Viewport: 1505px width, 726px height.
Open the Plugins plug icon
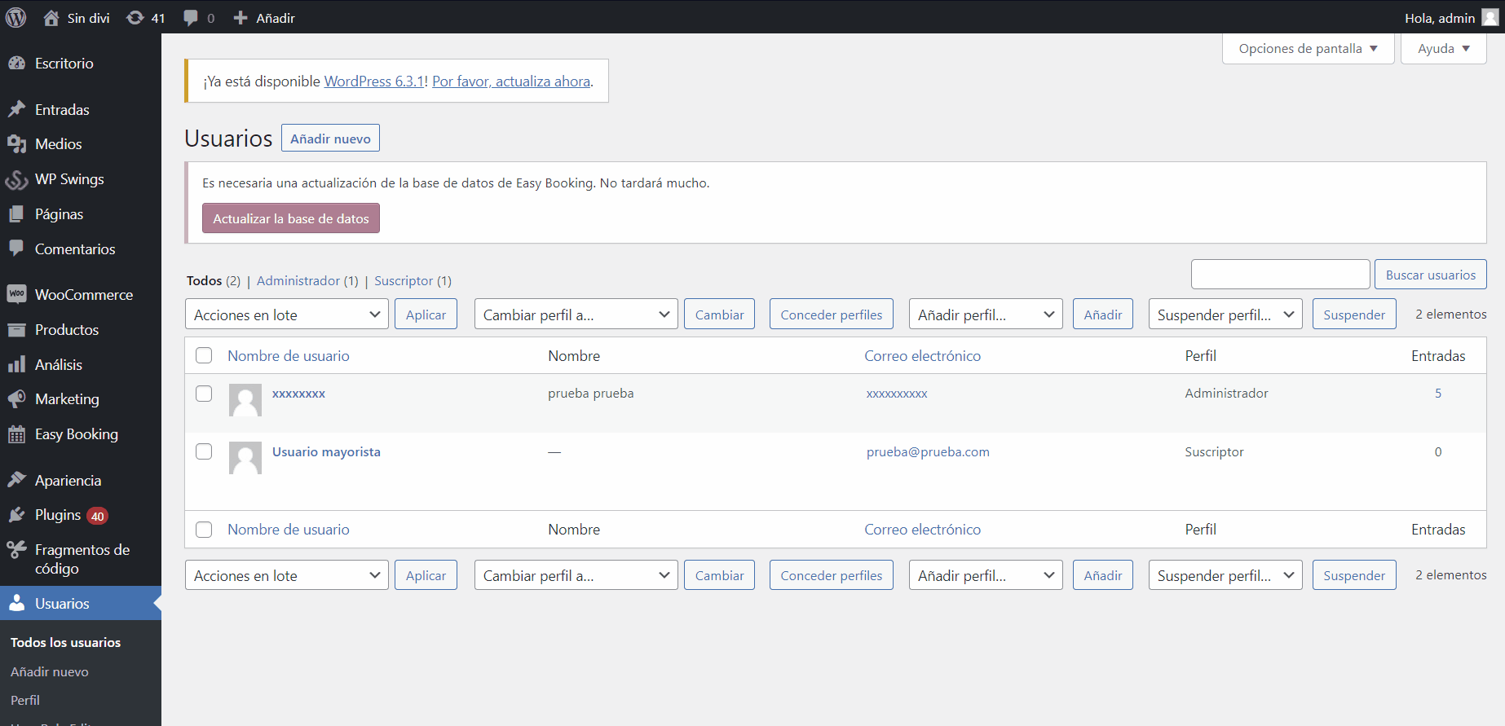click(x=16, y=515)
